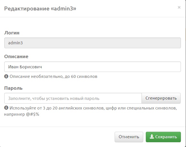The image size is (186, 147).
Task: Focus the Описание input field
Action: point(92,67)
